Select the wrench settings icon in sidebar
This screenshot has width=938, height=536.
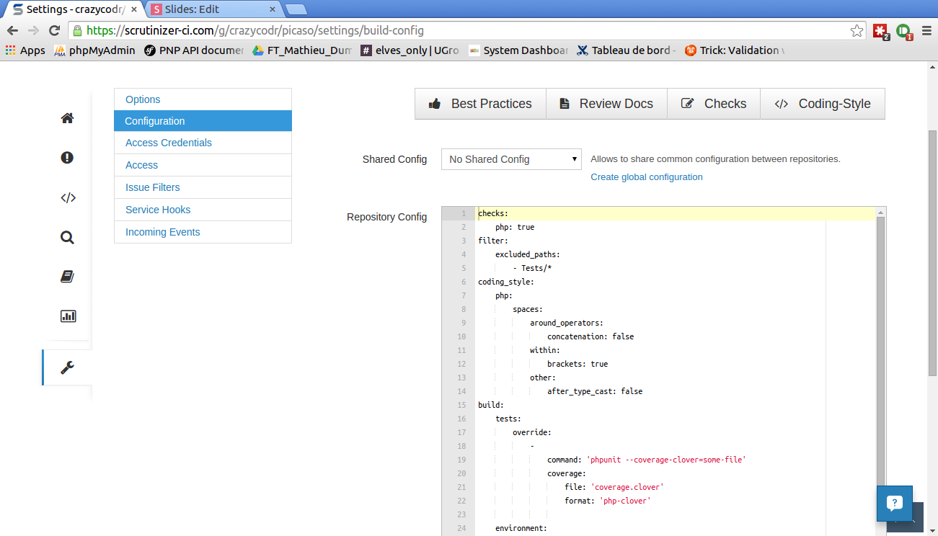pyautogui.click(x=67, y=367)
